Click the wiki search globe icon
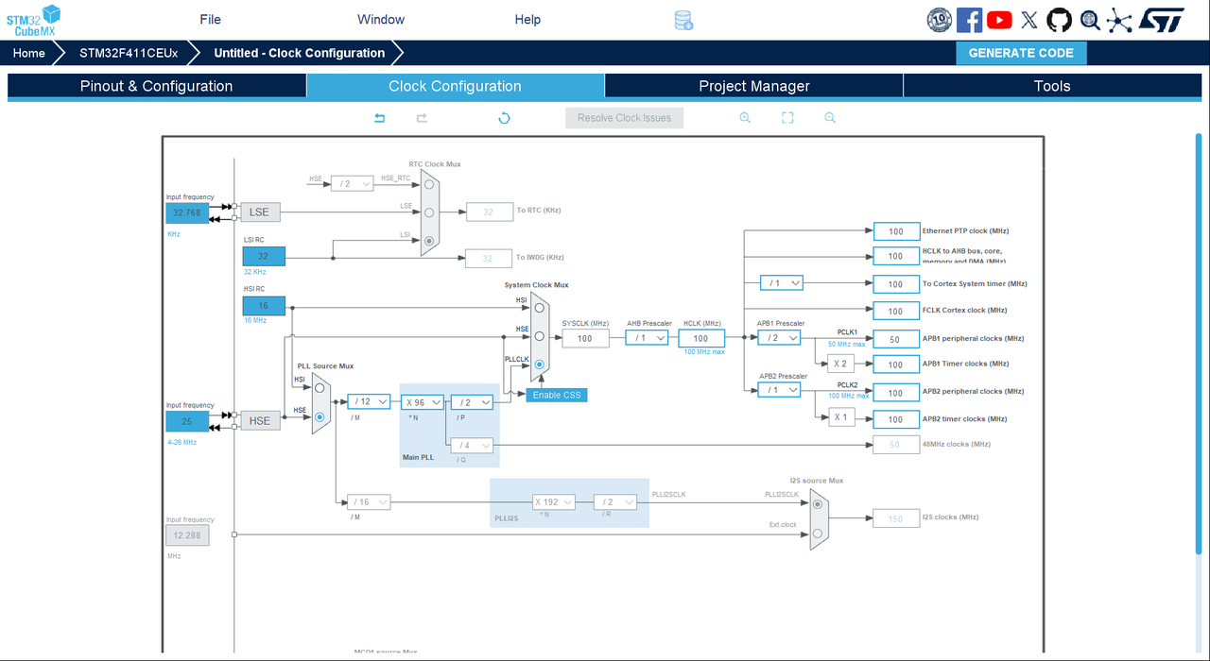 pyautogui.click(x=1090, y=20)
